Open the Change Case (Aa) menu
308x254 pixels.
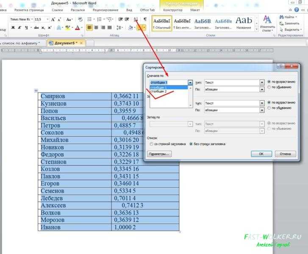point(69,19)
